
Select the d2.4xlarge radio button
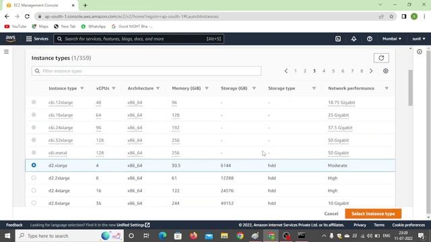[34, 190]
